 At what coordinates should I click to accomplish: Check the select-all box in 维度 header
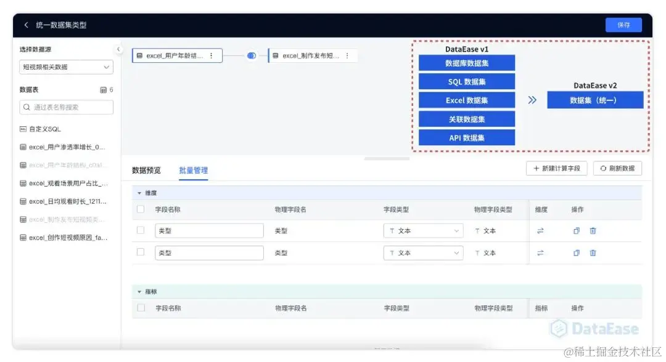pos(141,209)
